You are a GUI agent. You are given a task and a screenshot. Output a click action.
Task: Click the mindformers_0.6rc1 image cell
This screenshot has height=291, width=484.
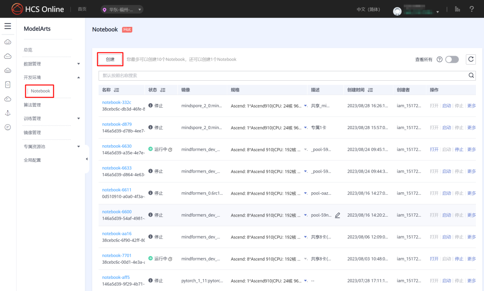click(202, 193)
